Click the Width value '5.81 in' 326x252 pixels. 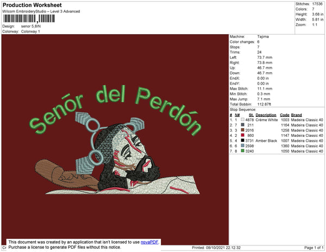318,20
